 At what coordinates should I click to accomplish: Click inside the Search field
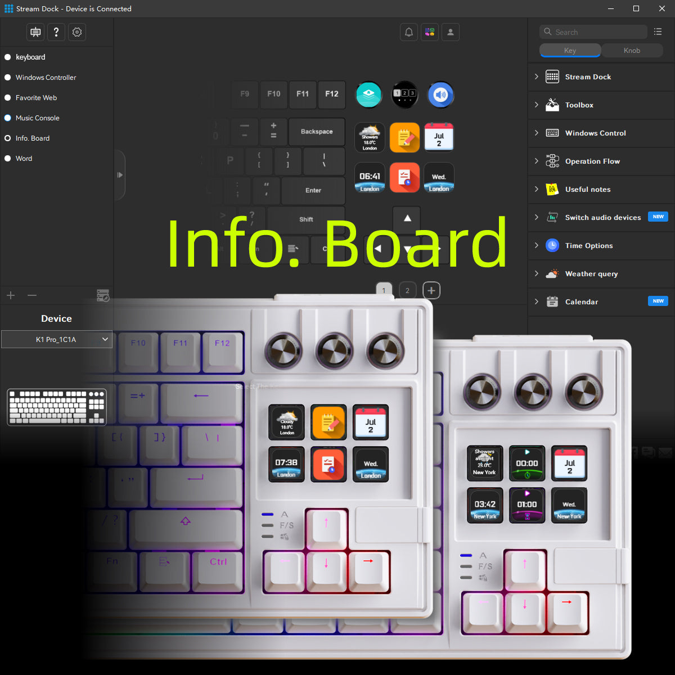(x=593, y=32)
